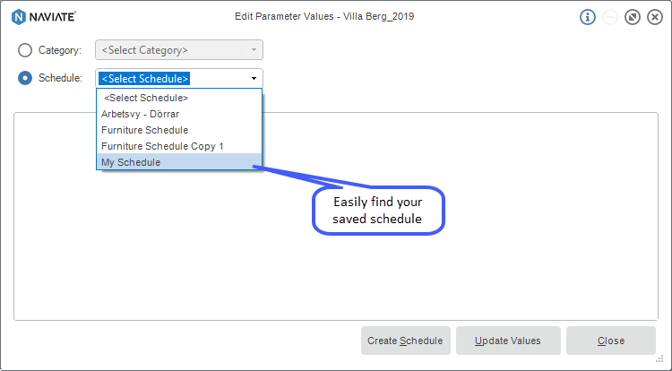672x371 pixels.
Task: Click the minimize window icon
Action: coord(610,17)
